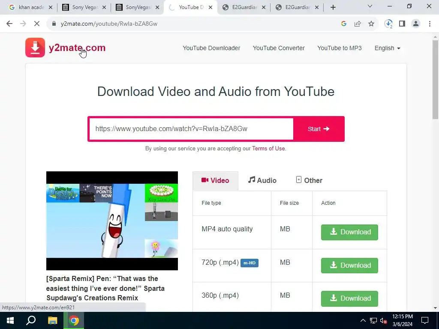
Task: Open YouTube to MP3 nav link
Action: (x=340, y=48)
